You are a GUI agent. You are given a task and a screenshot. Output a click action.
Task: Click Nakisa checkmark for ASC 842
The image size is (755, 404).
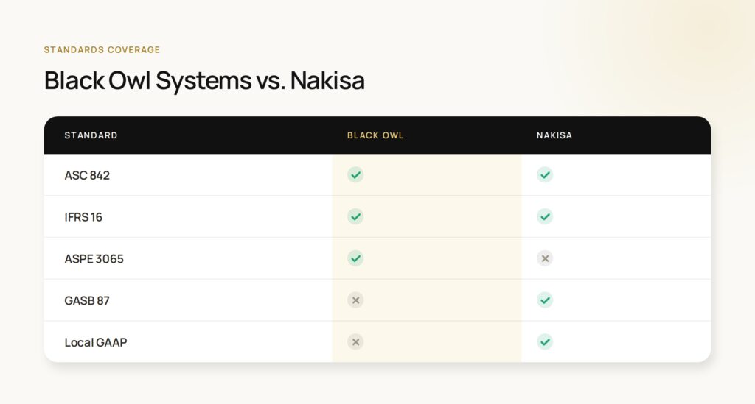pyautogui.click(x=545, y=175)
